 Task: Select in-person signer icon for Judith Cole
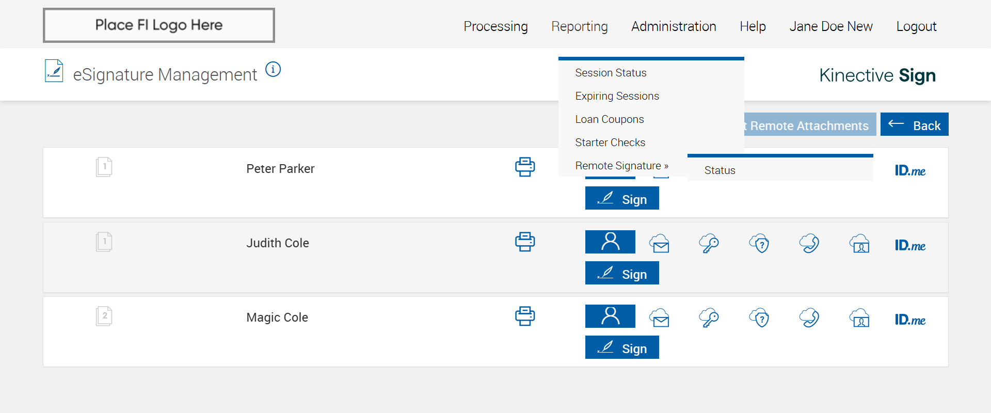pyautogui.click(x=610, y=242)
